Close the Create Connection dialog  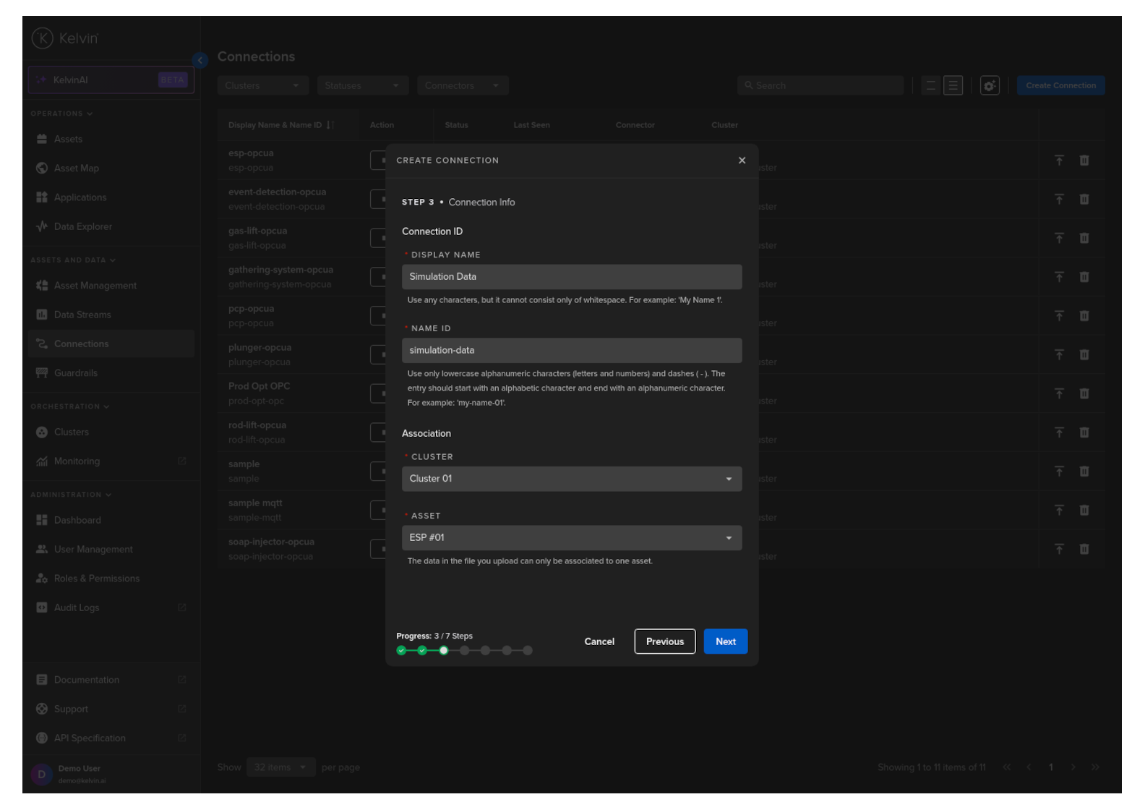pyautogui.click(x=742, y=161)
